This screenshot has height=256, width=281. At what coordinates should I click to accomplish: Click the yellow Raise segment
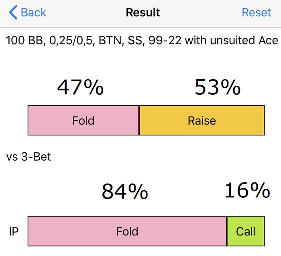click(x=202, y=120)
